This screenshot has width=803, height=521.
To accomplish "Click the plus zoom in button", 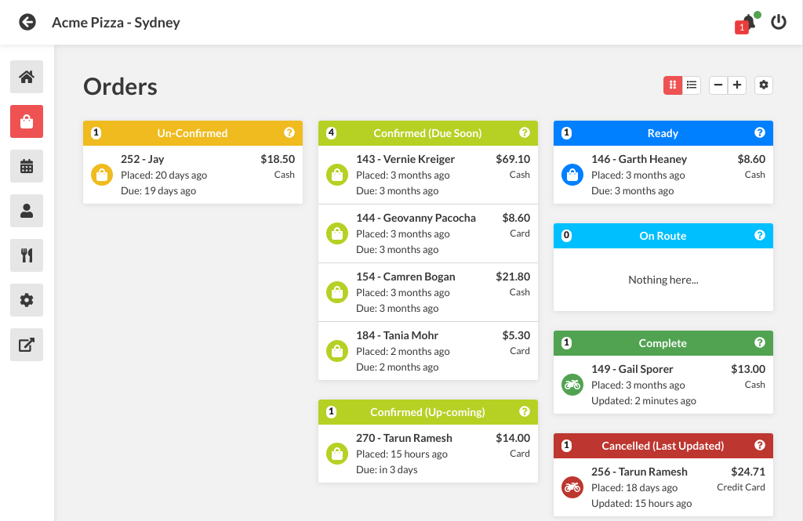I will tap(737, 85).
